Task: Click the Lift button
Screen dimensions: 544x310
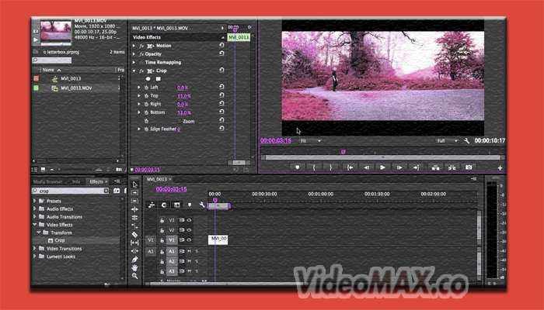Action: tap(436, 167)
